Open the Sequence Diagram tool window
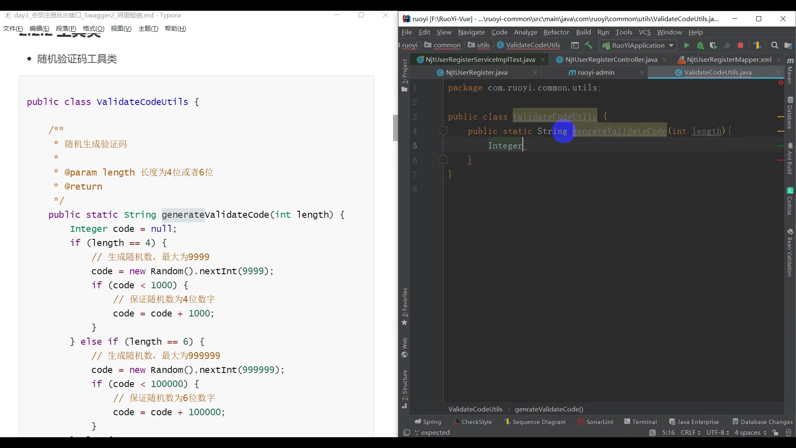Viewport: 796px width, 448px height. 535,422
